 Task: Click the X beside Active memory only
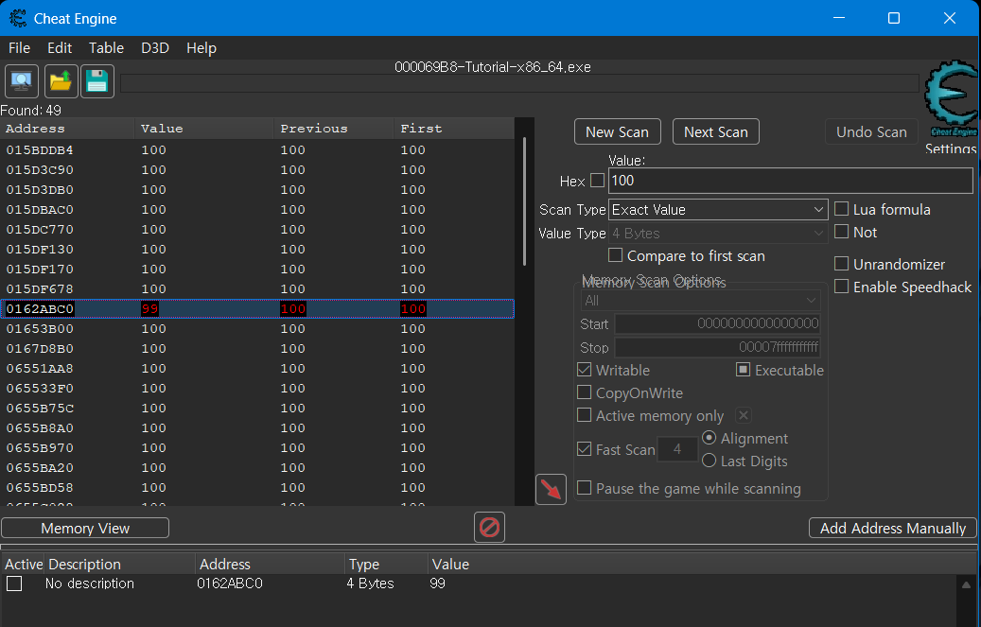(x=744, y=415)
